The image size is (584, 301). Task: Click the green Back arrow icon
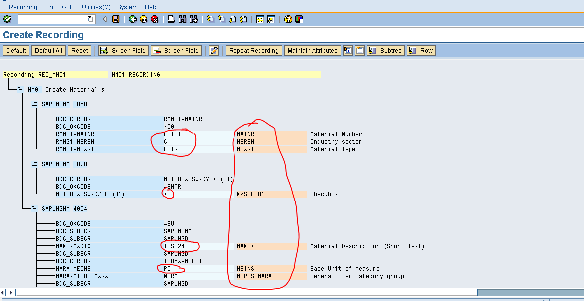click(132, 20)
